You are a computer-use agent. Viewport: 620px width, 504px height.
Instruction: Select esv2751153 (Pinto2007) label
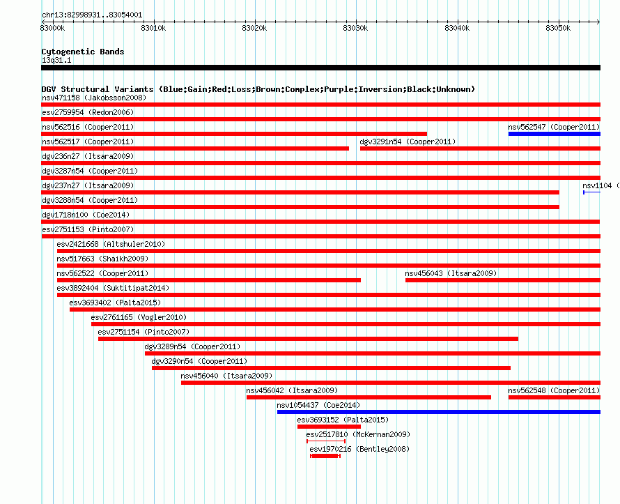click(88, 229)
